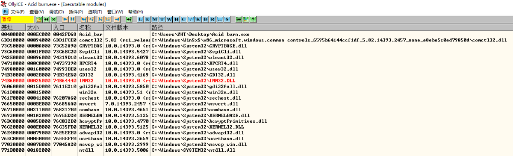513x156 pixels.
Task: Open the 查看(V) menu
Action: pos(37,12)
